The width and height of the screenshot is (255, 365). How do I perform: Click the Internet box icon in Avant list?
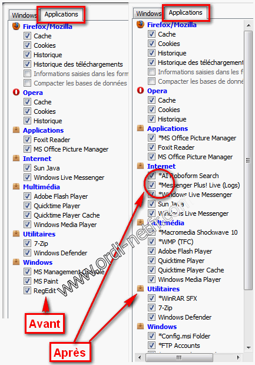click(16, 158)
